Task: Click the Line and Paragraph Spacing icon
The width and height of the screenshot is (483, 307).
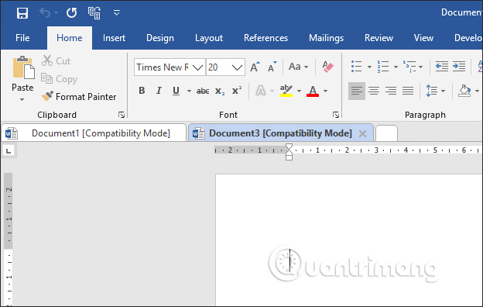Action: [432, 91]
